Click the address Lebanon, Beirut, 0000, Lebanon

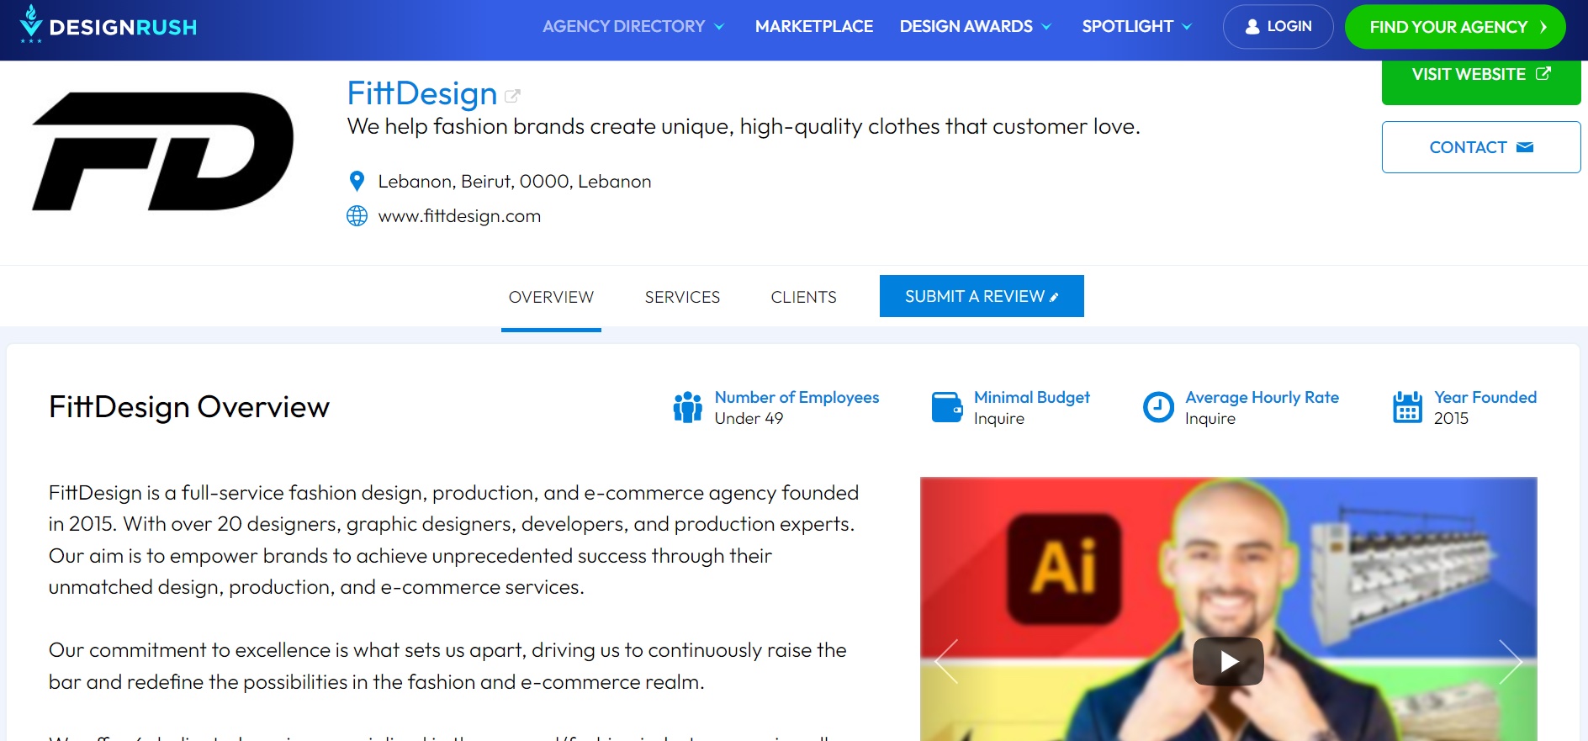[515, 182]
